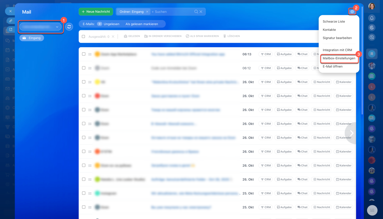383x219 pixels.
Task: Remove the 'Ordner: Eingang' filter chip
Action: click(x=147, y=12)
